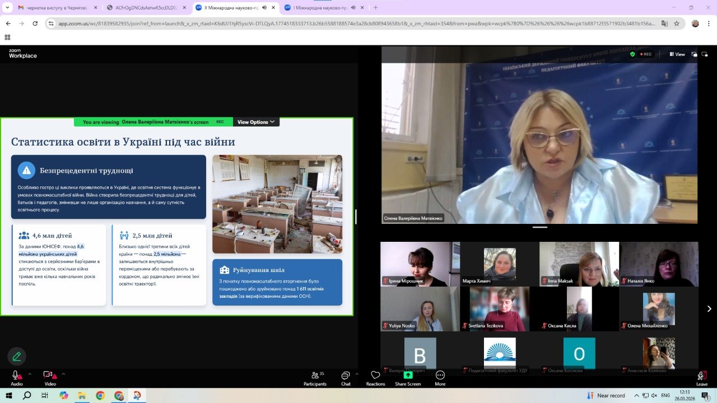Expand video settings caret next to Video
The height and width of the screenshot is (403, 717).
point(63,373)
